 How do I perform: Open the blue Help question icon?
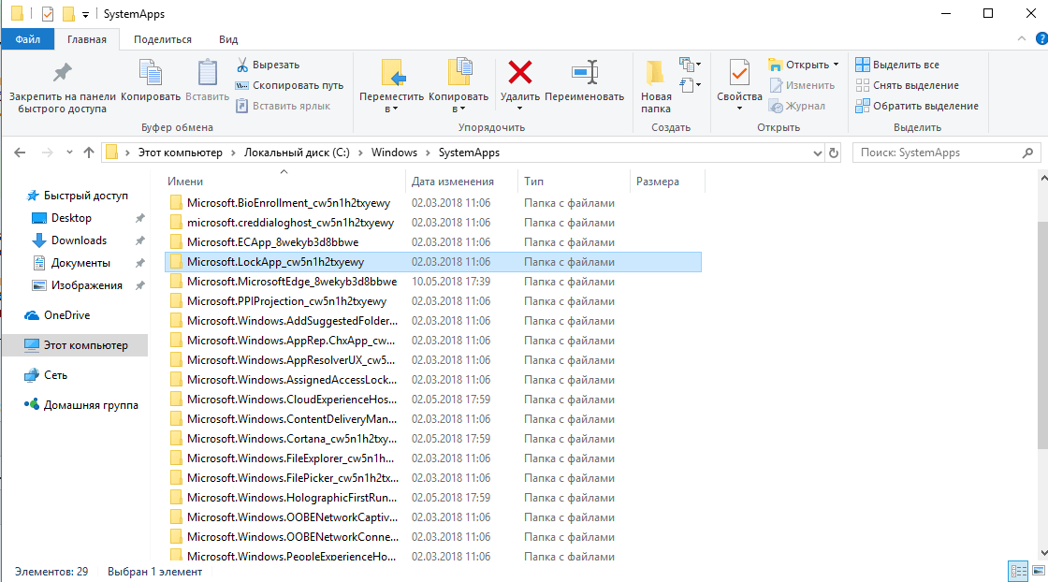pos(1041,38)
